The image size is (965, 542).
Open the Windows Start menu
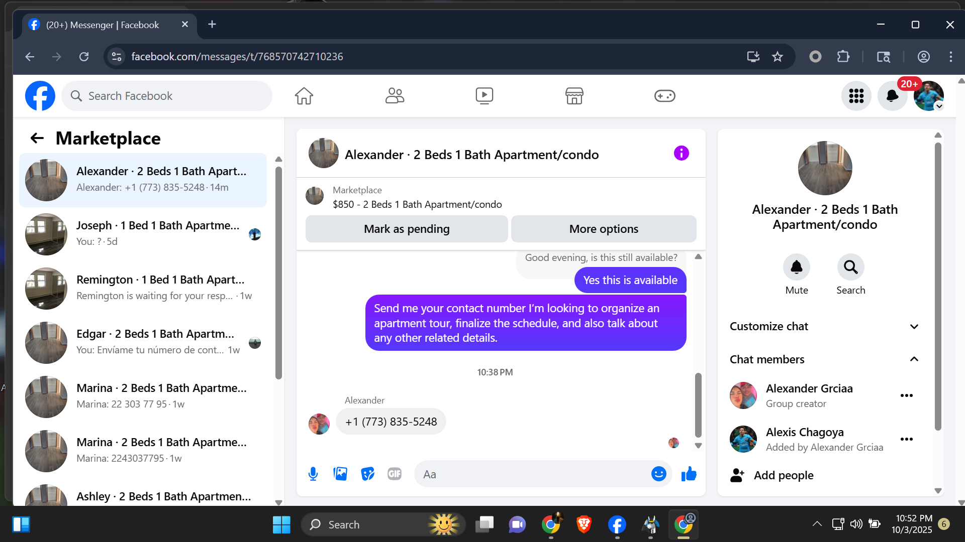(x=281, y=525)
